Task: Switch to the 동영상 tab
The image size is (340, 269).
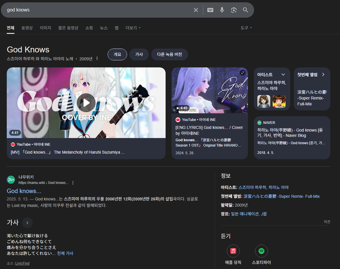Action: click(x=27, y=28)
